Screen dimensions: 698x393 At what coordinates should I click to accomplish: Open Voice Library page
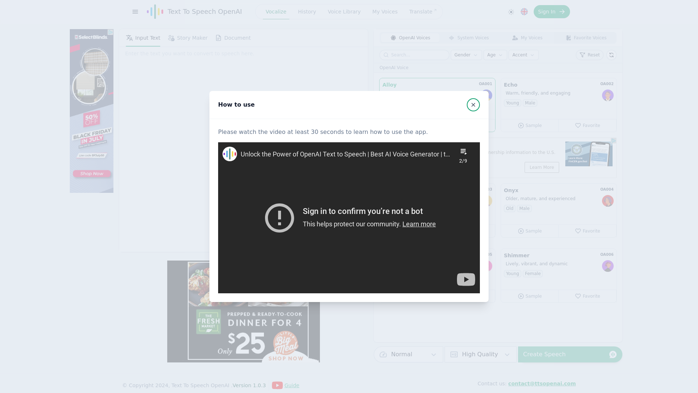344,12
